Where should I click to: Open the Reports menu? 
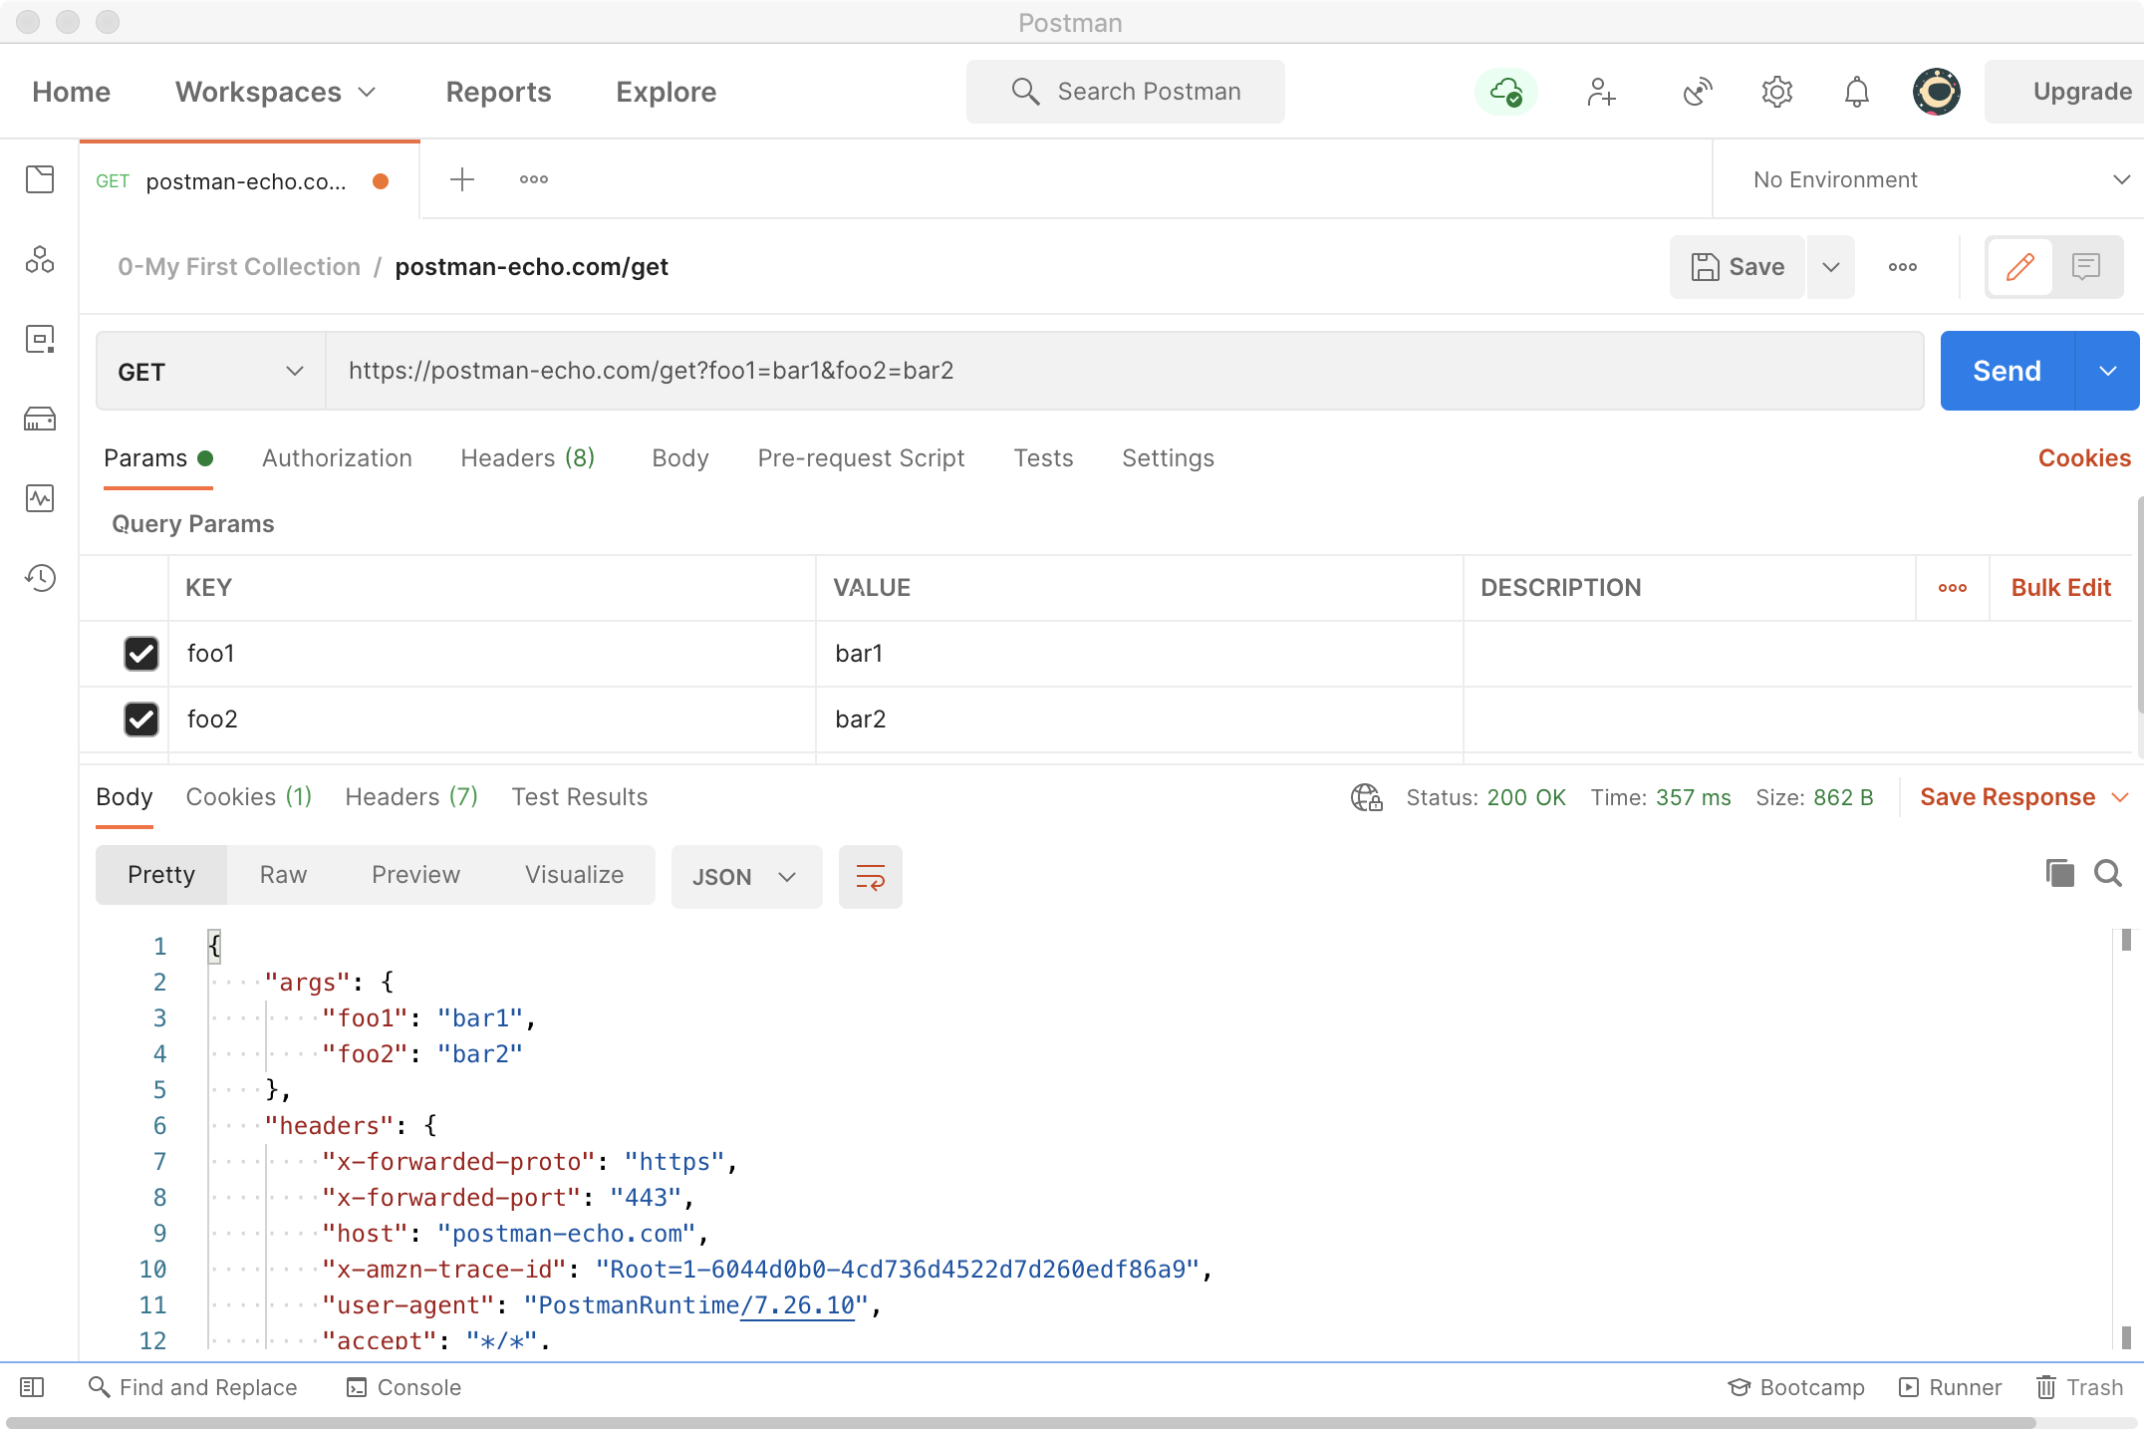[498, 92]
